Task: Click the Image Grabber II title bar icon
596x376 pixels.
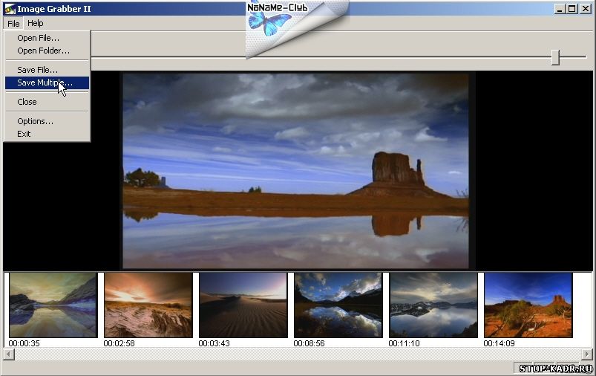Action: (10, 9)
